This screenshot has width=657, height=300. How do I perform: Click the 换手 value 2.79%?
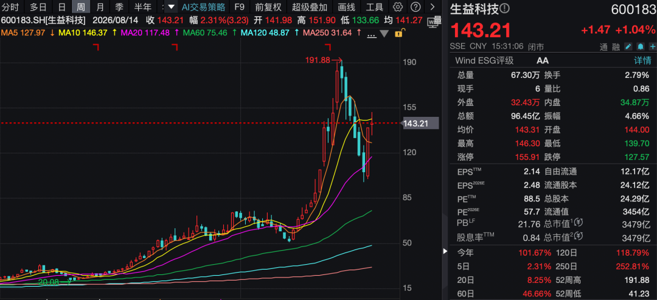(x=638, y=75)
